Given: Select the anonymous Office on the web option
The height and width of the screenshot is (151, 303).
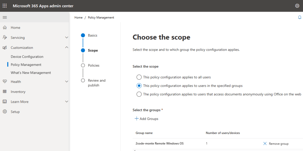Looking at the screenshot, I should coord(139,94).
